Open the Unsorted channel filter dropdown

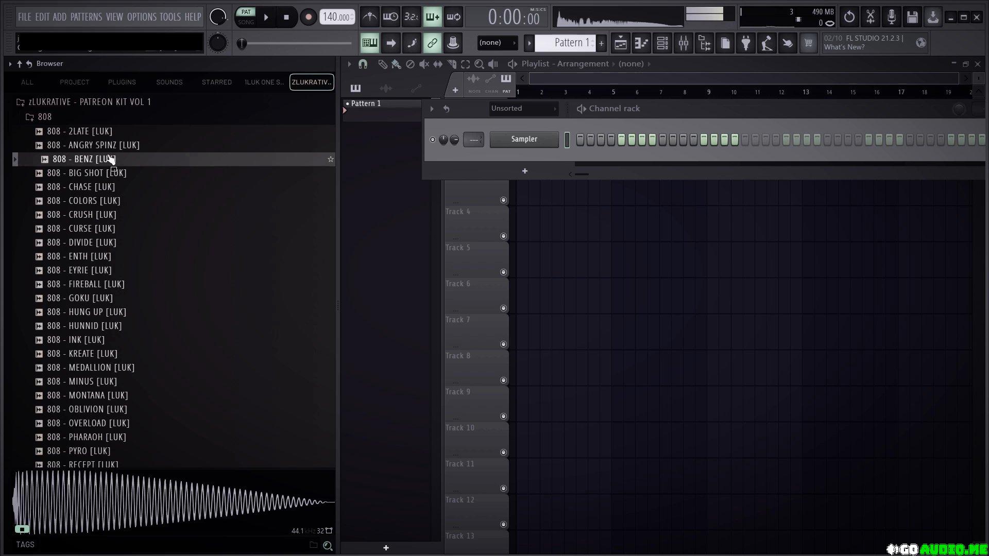[523, 109]
